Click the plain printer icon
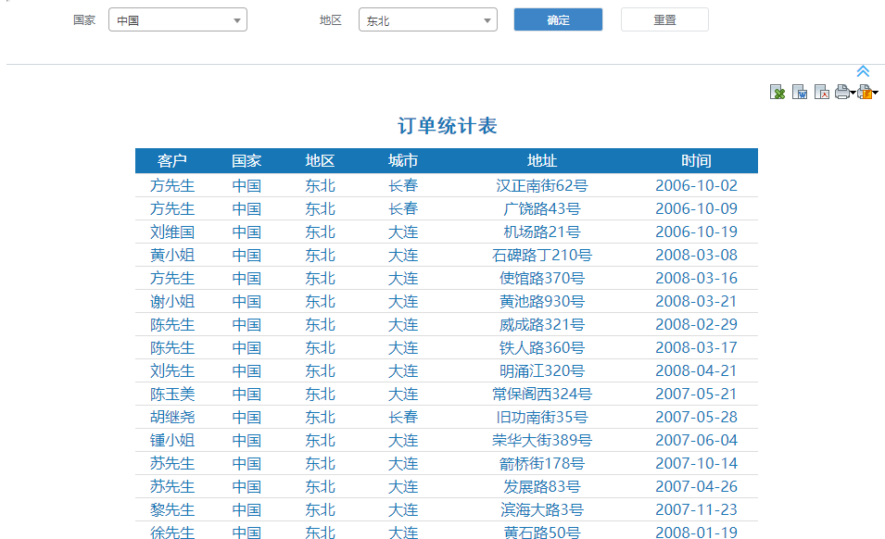 tap(841, 92)
